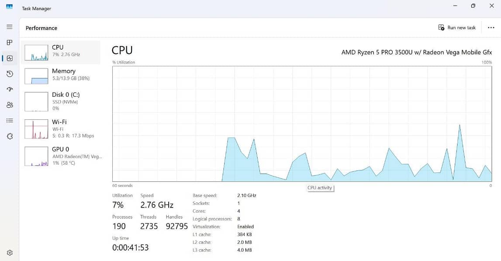Image resolution: width=501 pixels, height=261 pixels.
Task: Click the Memory usage mini graph thumbnail
Action: pyautogui.click(x=36, y=76)
